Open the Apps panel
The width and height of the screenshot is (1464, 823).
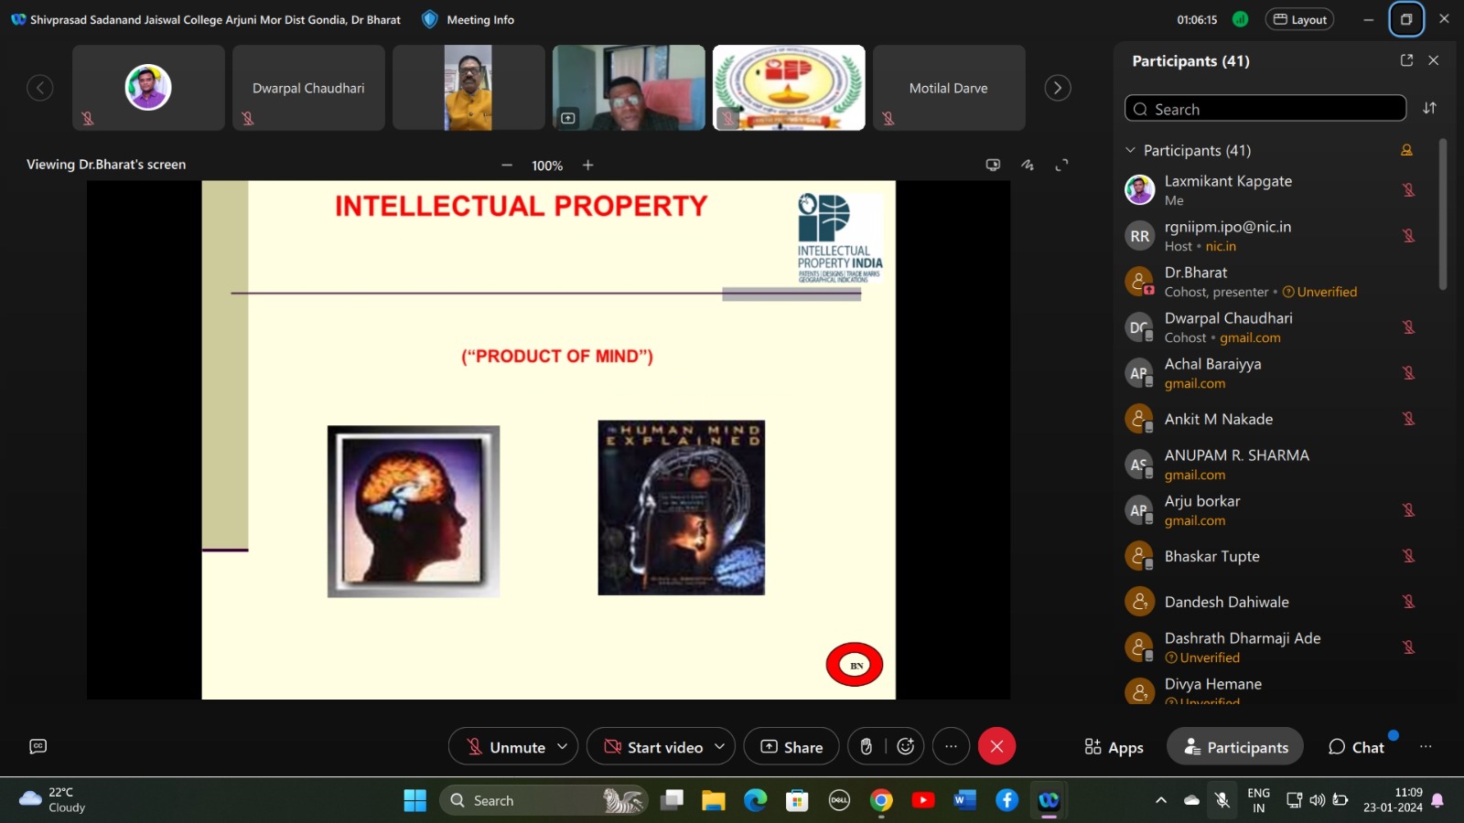click(1114, 747)
